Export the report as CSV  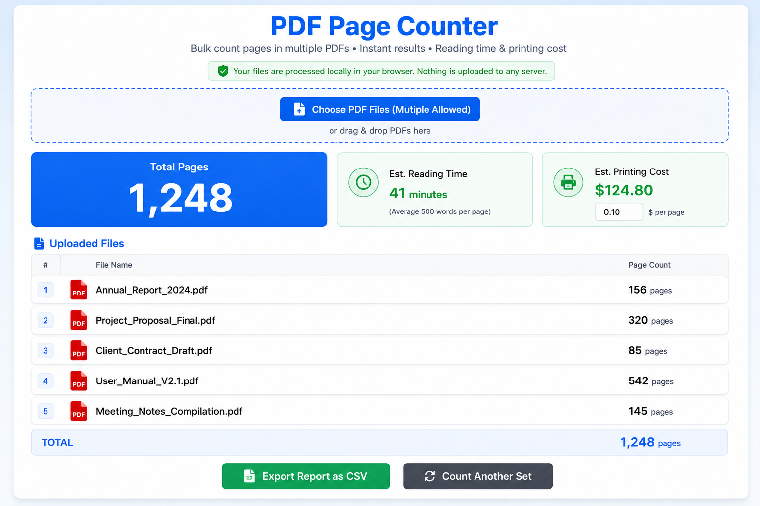click(306, 476)
